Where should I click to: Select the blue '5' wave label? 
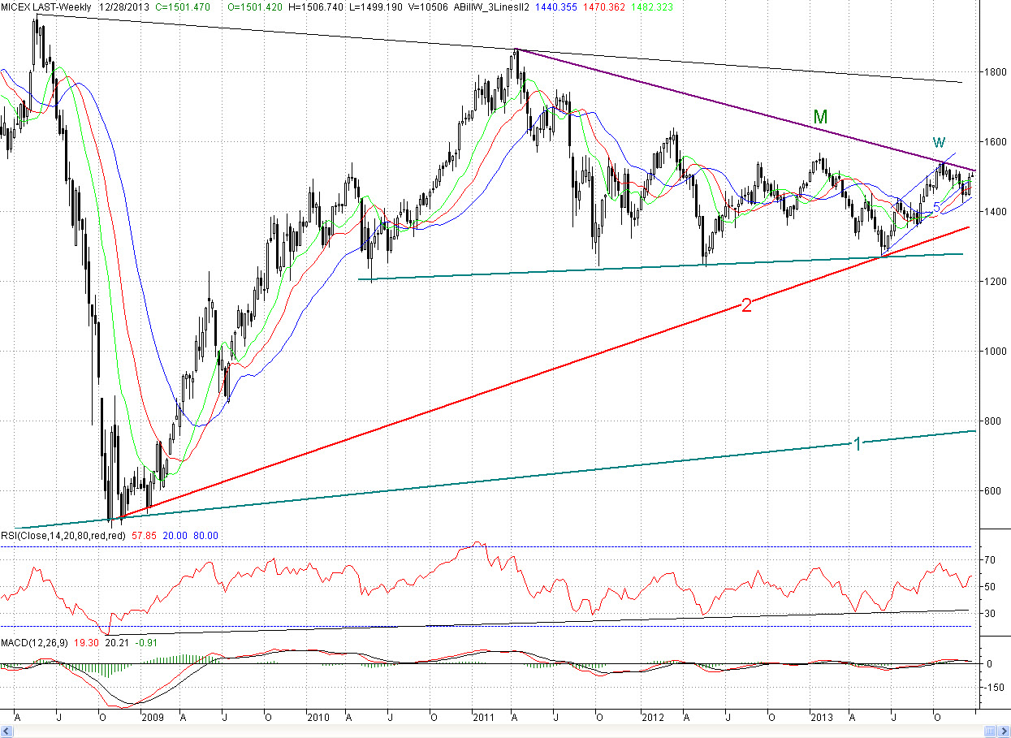click(936, 208)
